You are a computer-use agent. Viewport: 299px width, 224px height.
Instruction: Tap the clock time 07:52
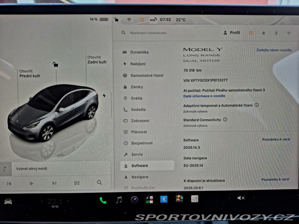point(165,19)
